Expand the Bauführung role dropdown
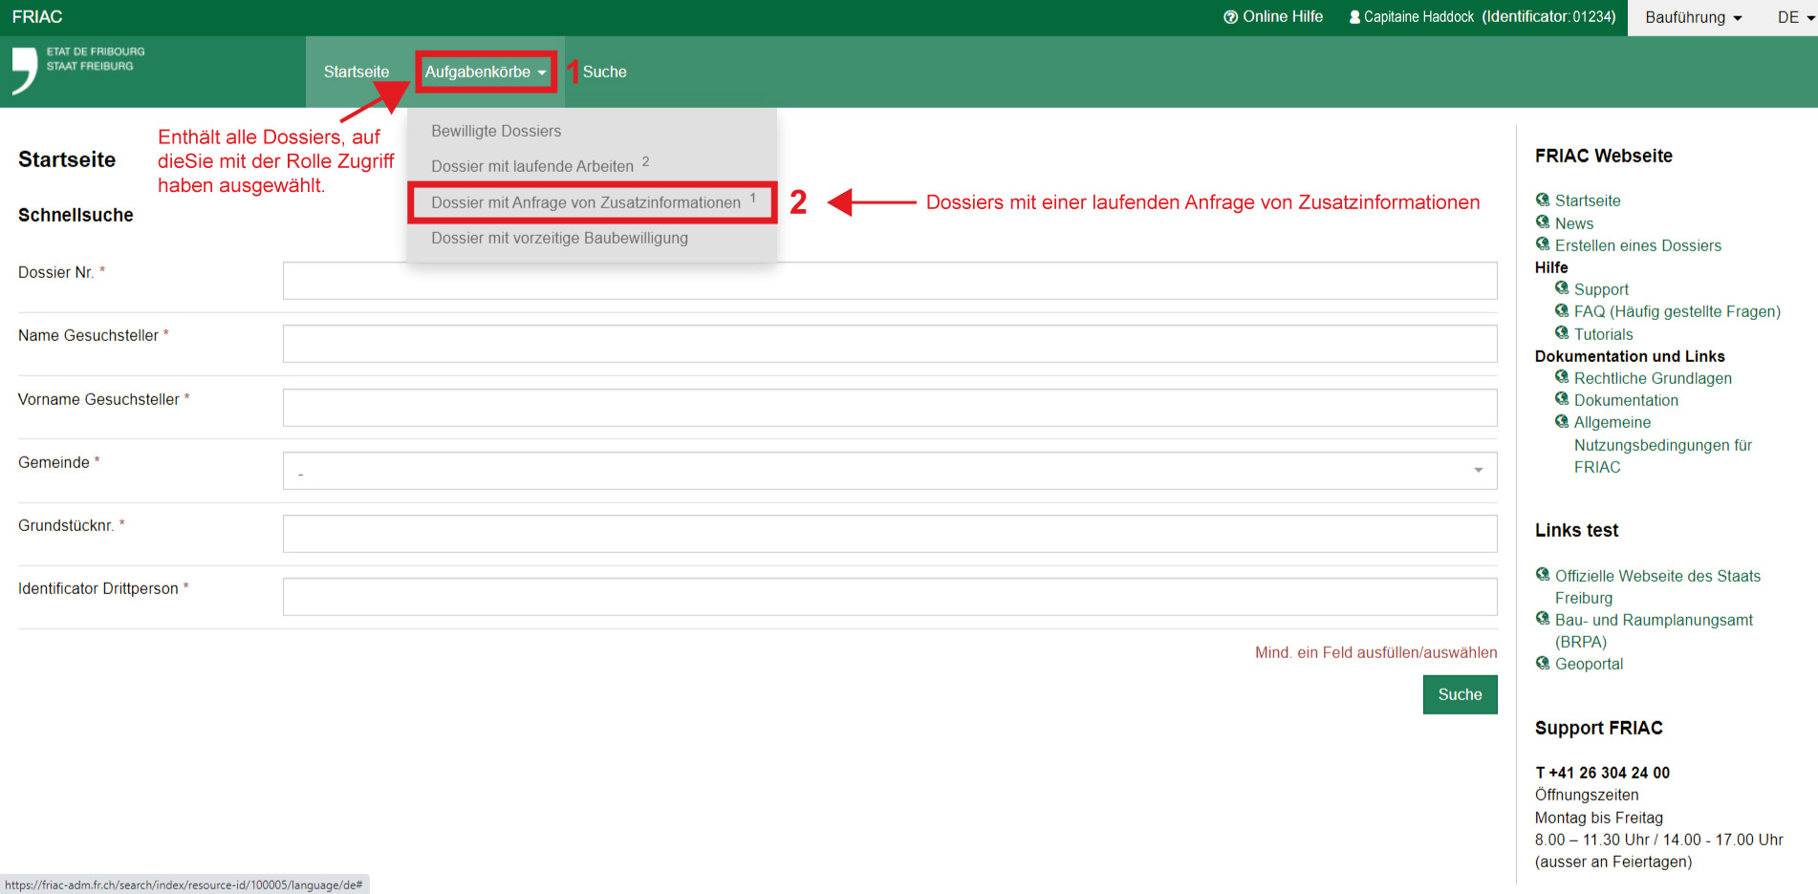This screenshot has width=1818, height=894. [1693, 17]
